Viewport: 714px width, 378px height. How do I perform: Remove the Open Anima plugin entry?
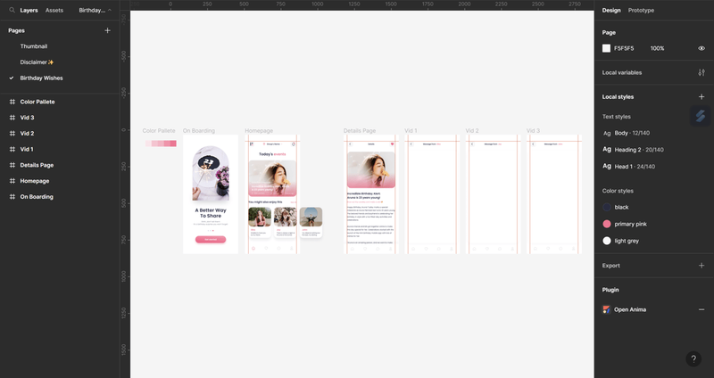[x=702, y=309]
